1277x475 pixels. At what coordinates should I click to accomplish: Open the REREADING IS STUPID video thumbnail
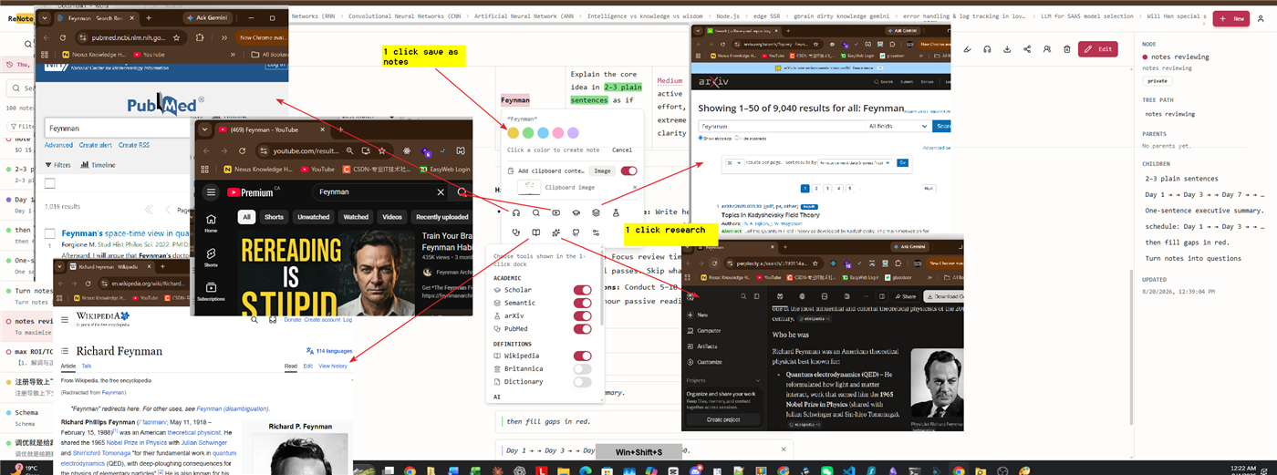(327, 274)
